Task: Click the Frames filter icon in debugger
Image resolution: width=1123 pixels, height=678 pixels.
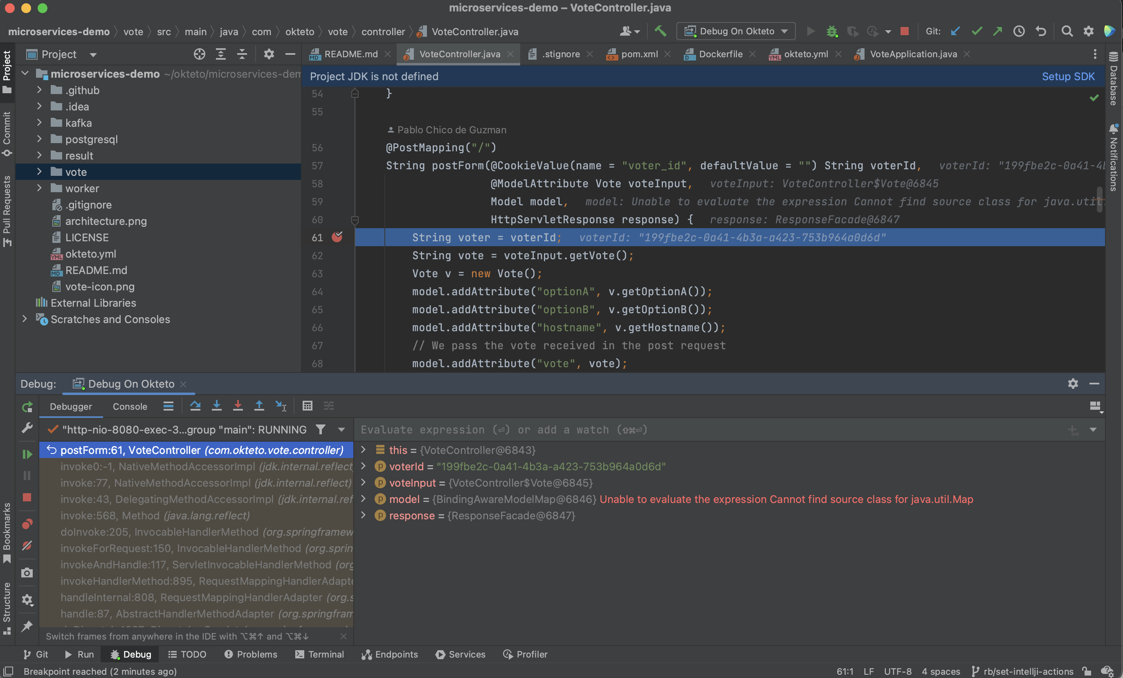Action: point(319,429)
